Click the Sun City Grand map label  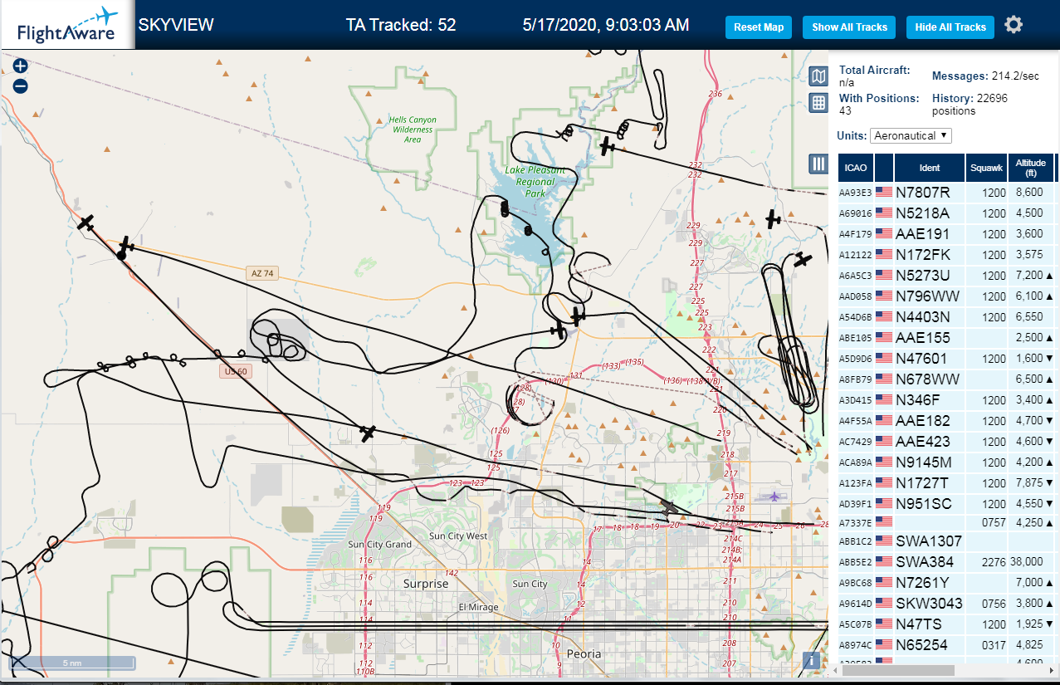[x=380, y=545]
